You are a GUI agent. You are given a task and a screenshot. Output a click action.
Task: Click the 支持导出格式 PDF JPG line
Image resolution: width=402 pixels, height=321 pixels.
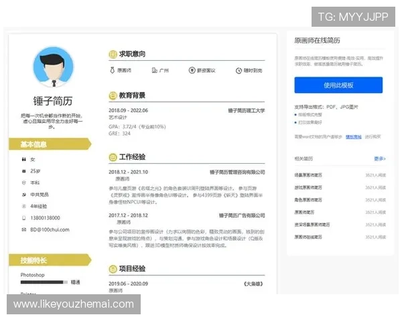326,107
